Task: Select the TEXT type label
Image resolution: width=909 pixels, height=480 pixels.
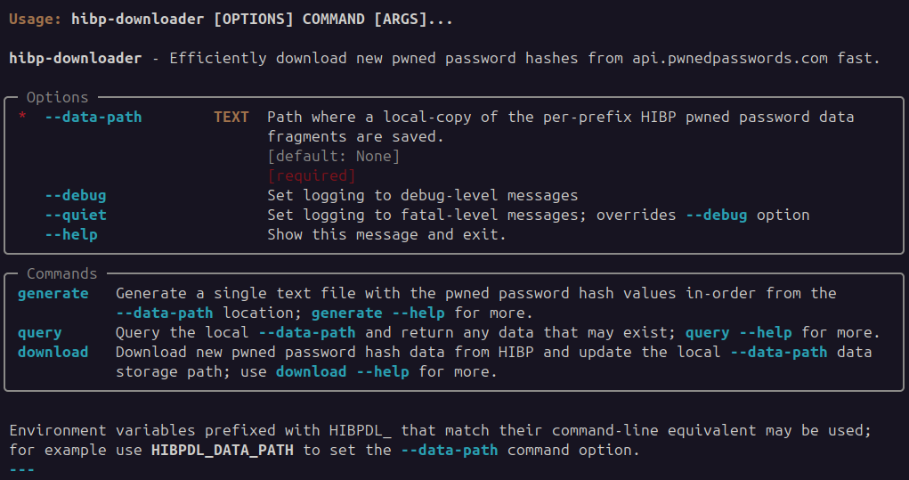Action: tap(231, 117)
